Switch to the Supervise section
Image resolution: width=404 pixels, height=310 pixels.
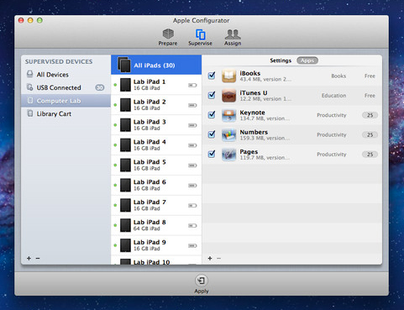pyautogui.click(x=200, y=37)
